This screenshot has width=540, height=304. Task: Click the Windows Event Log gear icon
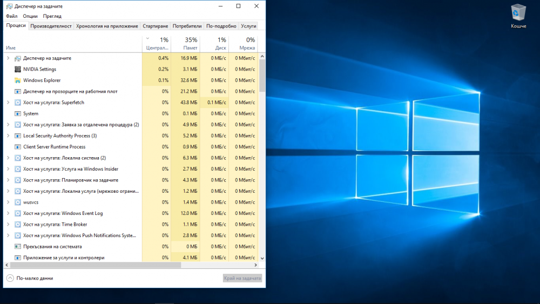click(x=18, y=213)
